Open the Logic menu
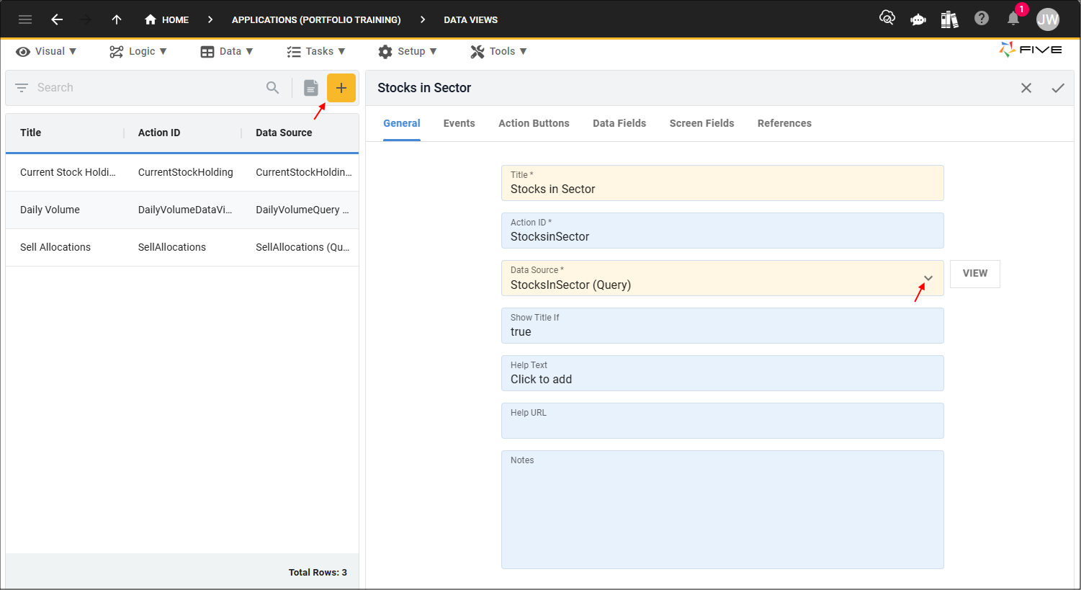This screenshot has width=1081, height=590. coord(138,51)
